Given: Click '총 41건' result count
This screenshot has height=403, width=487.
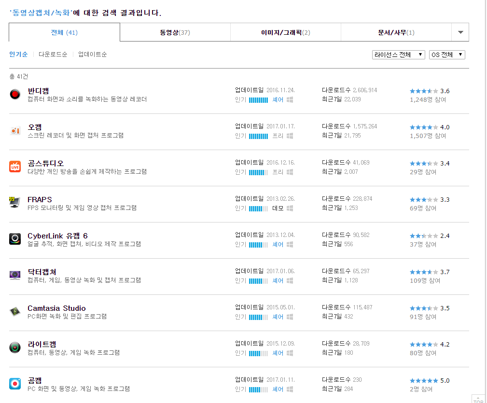Looking at the screenshot, I should tap(19, 76).
